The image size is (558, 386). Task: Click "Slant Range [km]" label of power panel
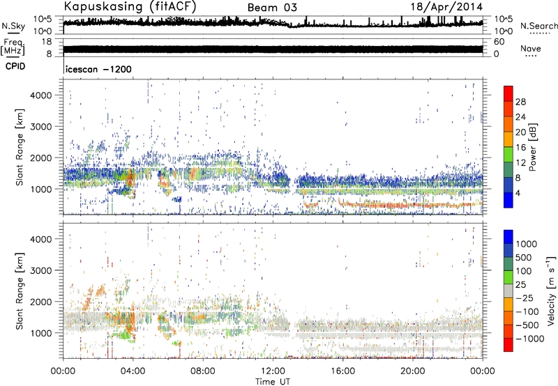[20, 147]
